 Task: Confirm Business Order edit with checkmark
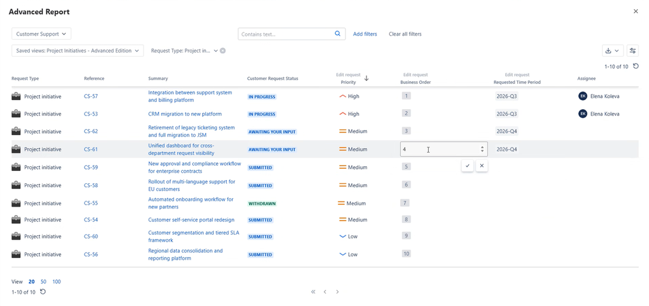pyautogui.click(x=467, y=166)
